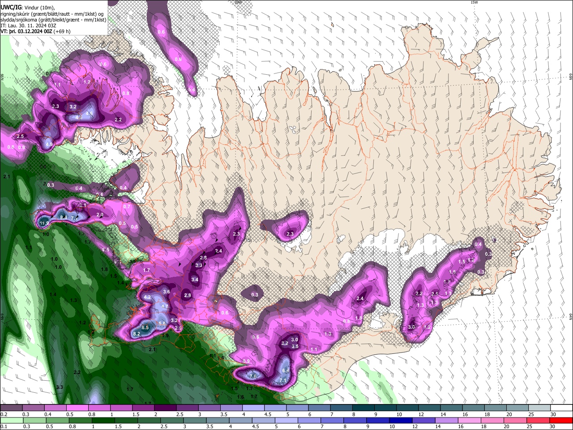Viewport: 573px width, 430px height.
Task: Click the 5.8 precipitation value on the map
Action: (162, 323)
